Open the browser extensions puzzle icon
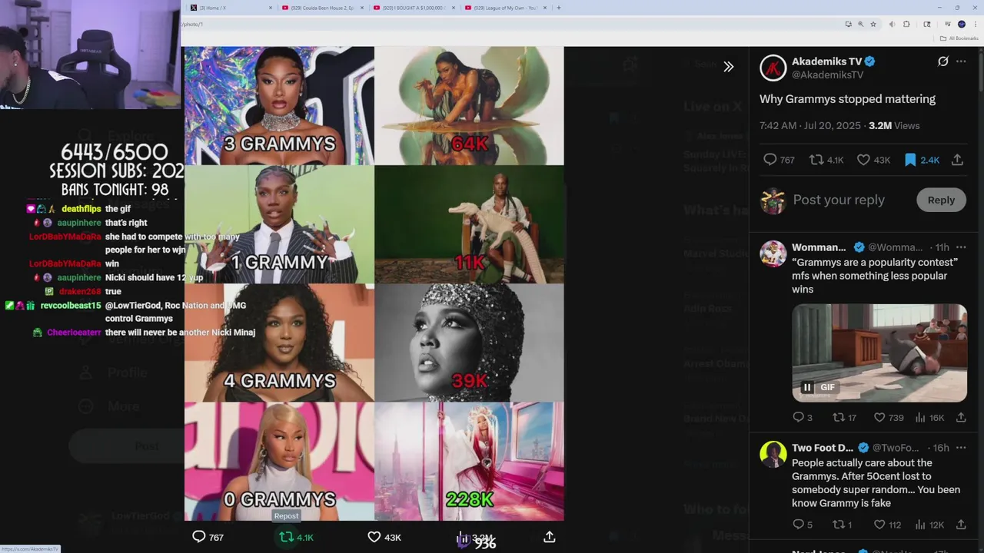Image resolution: width=984 pixels, height=553 pixels. coord(906,24)
